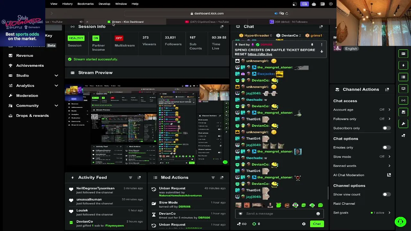The height and width of the screenshot is (231, 411).
Task: Open the Banned words list
Action: pyautogui.click(x=362, y=166)
